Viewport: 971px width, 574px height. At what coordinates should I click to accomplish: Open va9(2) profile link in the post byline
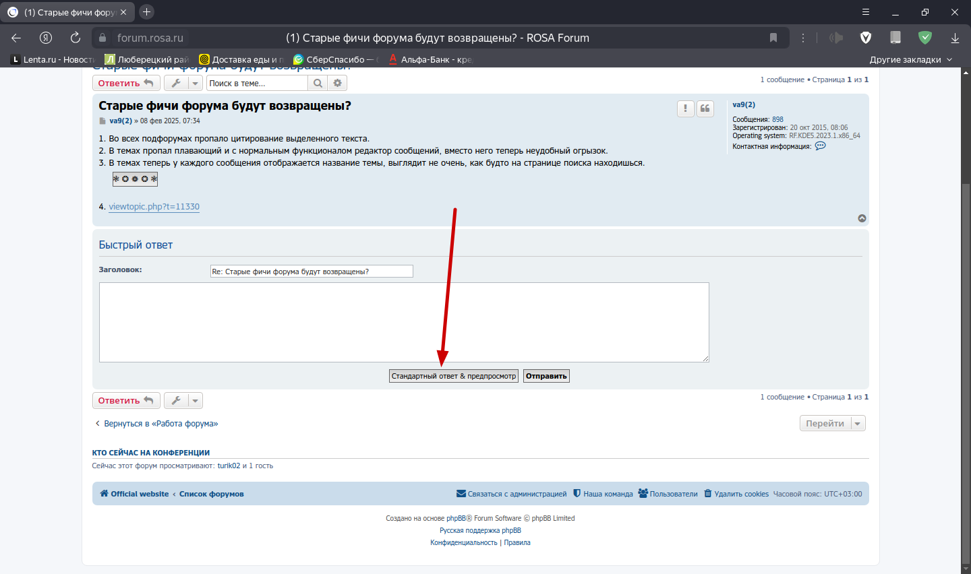click(121, 121)
